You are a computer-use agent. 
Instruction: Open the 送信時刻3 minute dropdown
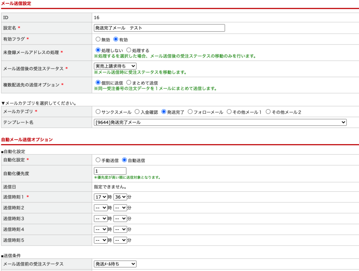pos(120,219)
